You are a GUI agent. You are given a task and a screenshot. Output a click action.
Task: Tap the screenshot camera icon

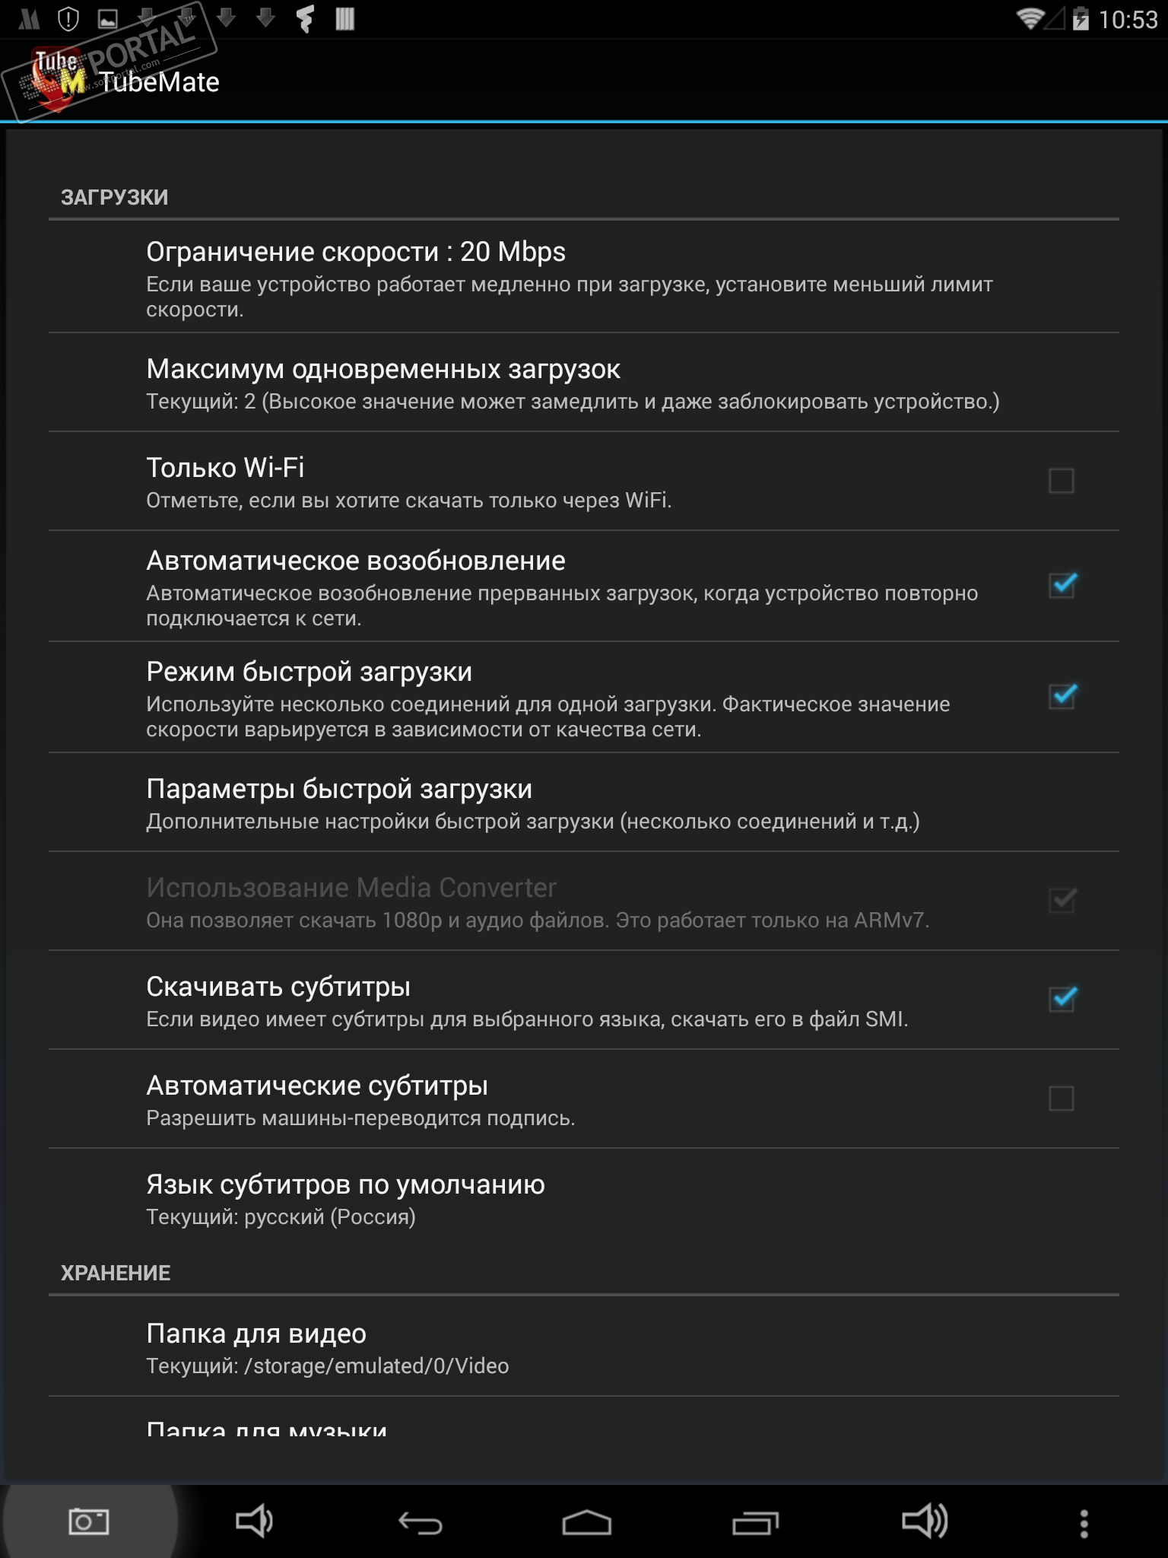(89, 1522)
